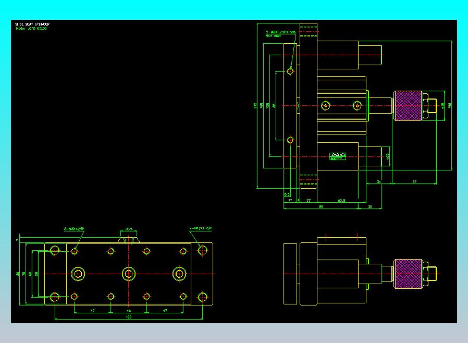Click the green 'Model' label line
The height and width of the screenshot is (343, 468).
click(31, 29)
